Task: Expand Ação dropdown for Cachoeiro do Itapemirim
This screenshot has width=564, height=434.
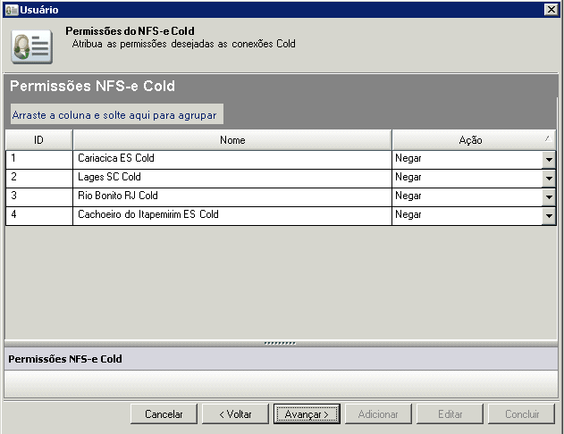Action: (x=549, y=215)
